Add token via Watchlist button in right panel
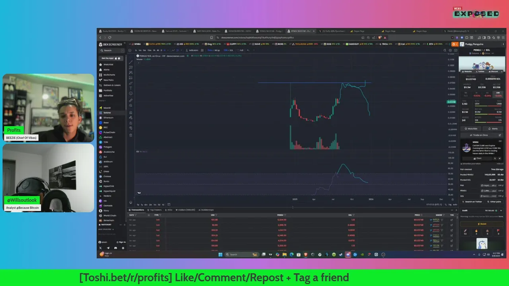509x286 pixels. [471, 129]
